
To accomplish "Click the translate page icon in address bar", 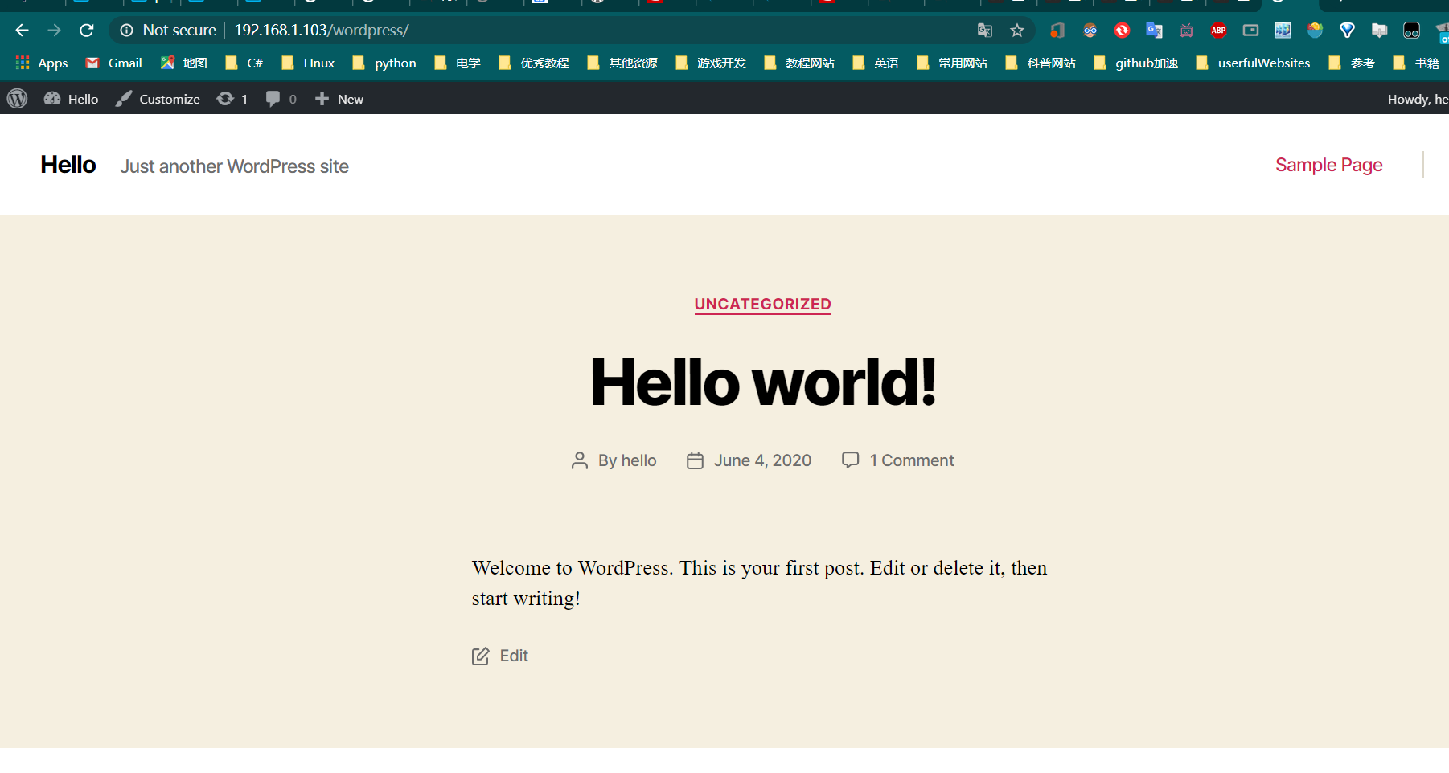I will click(985, 31).
